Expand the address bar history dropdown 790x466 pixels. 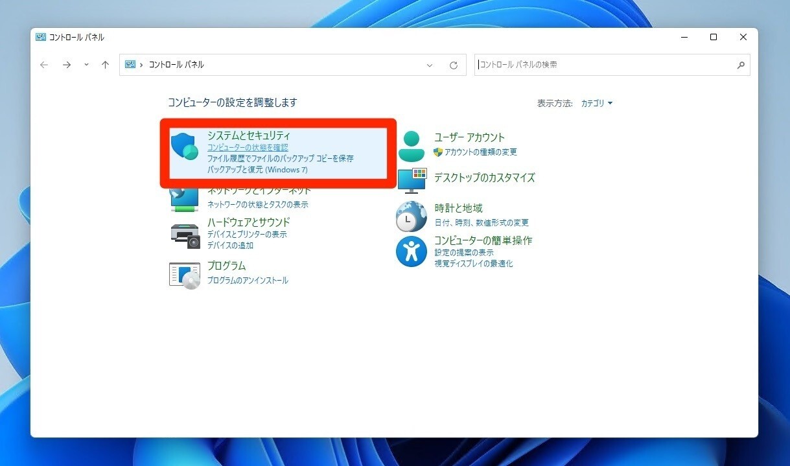point(430,65)
